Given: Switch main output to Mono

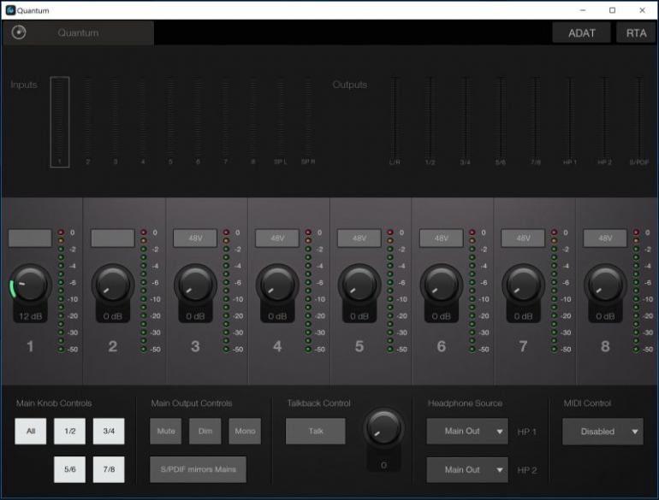Looking at the screenshot, I should tap(245, 431).
